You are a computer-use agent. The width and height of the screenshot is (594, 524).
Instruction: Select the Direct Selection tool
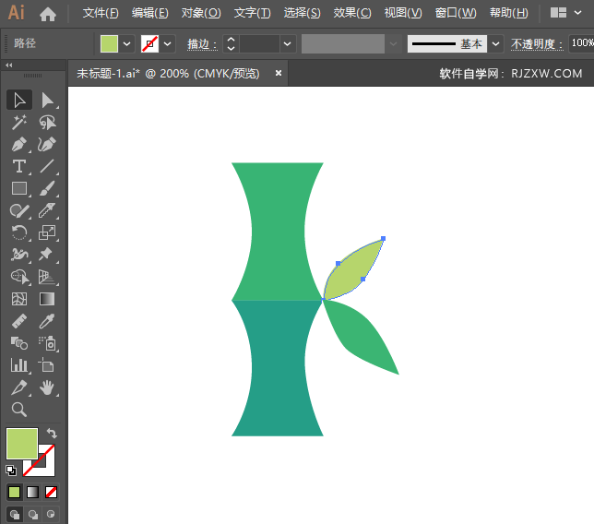tap(47, 100)
